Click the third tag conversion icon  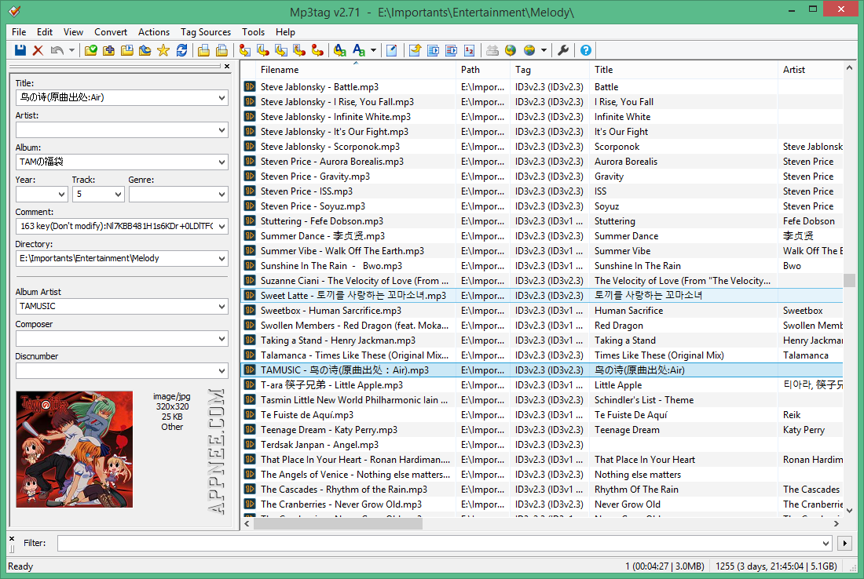(281, 50)
